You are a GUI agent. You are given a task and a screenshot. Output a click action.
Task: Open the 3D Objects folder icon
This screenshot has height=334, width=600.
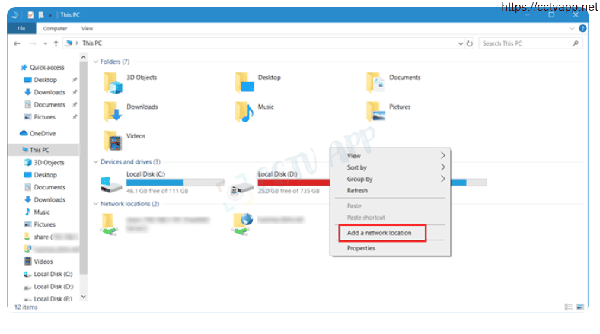112,82
